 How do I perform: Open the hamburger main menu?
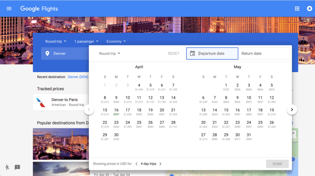click(9, 9)
